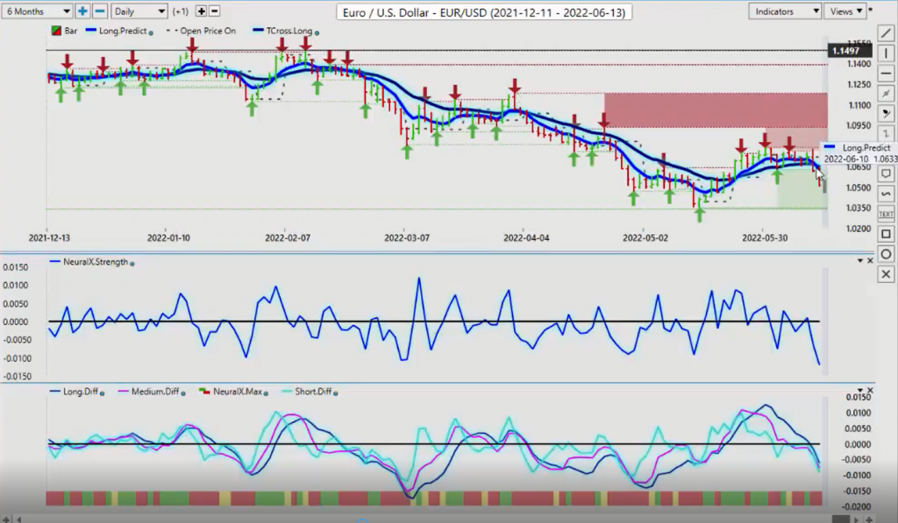This screenshot has height=523, width=898.
Task: Click the 1.0350 price axis label
Action: pos(858,208)
